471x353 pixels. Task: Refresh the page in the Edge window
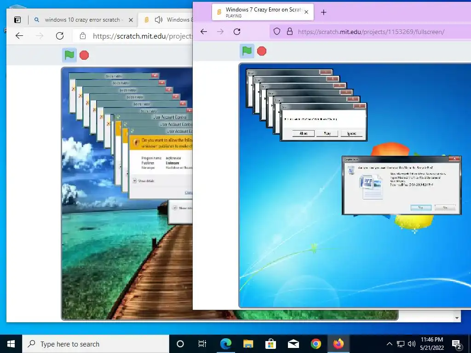[60, 36]
